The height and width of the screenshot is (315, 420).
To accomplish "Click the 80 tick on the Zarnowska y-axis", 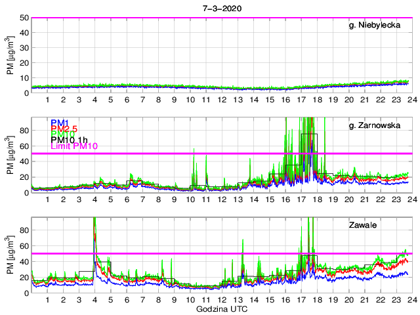I will [x=24, y=130].
